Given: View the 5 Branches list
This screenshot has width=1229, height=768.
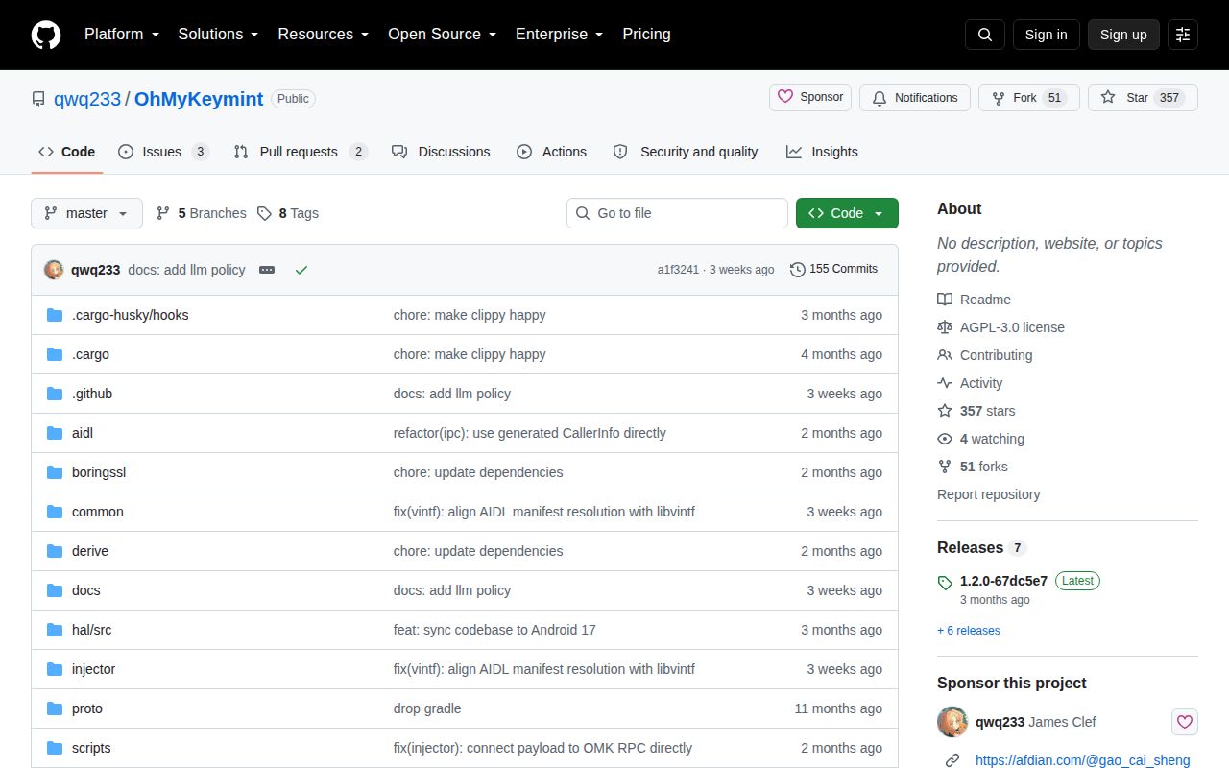Looking at the screenshot, I should pos(201,213).
